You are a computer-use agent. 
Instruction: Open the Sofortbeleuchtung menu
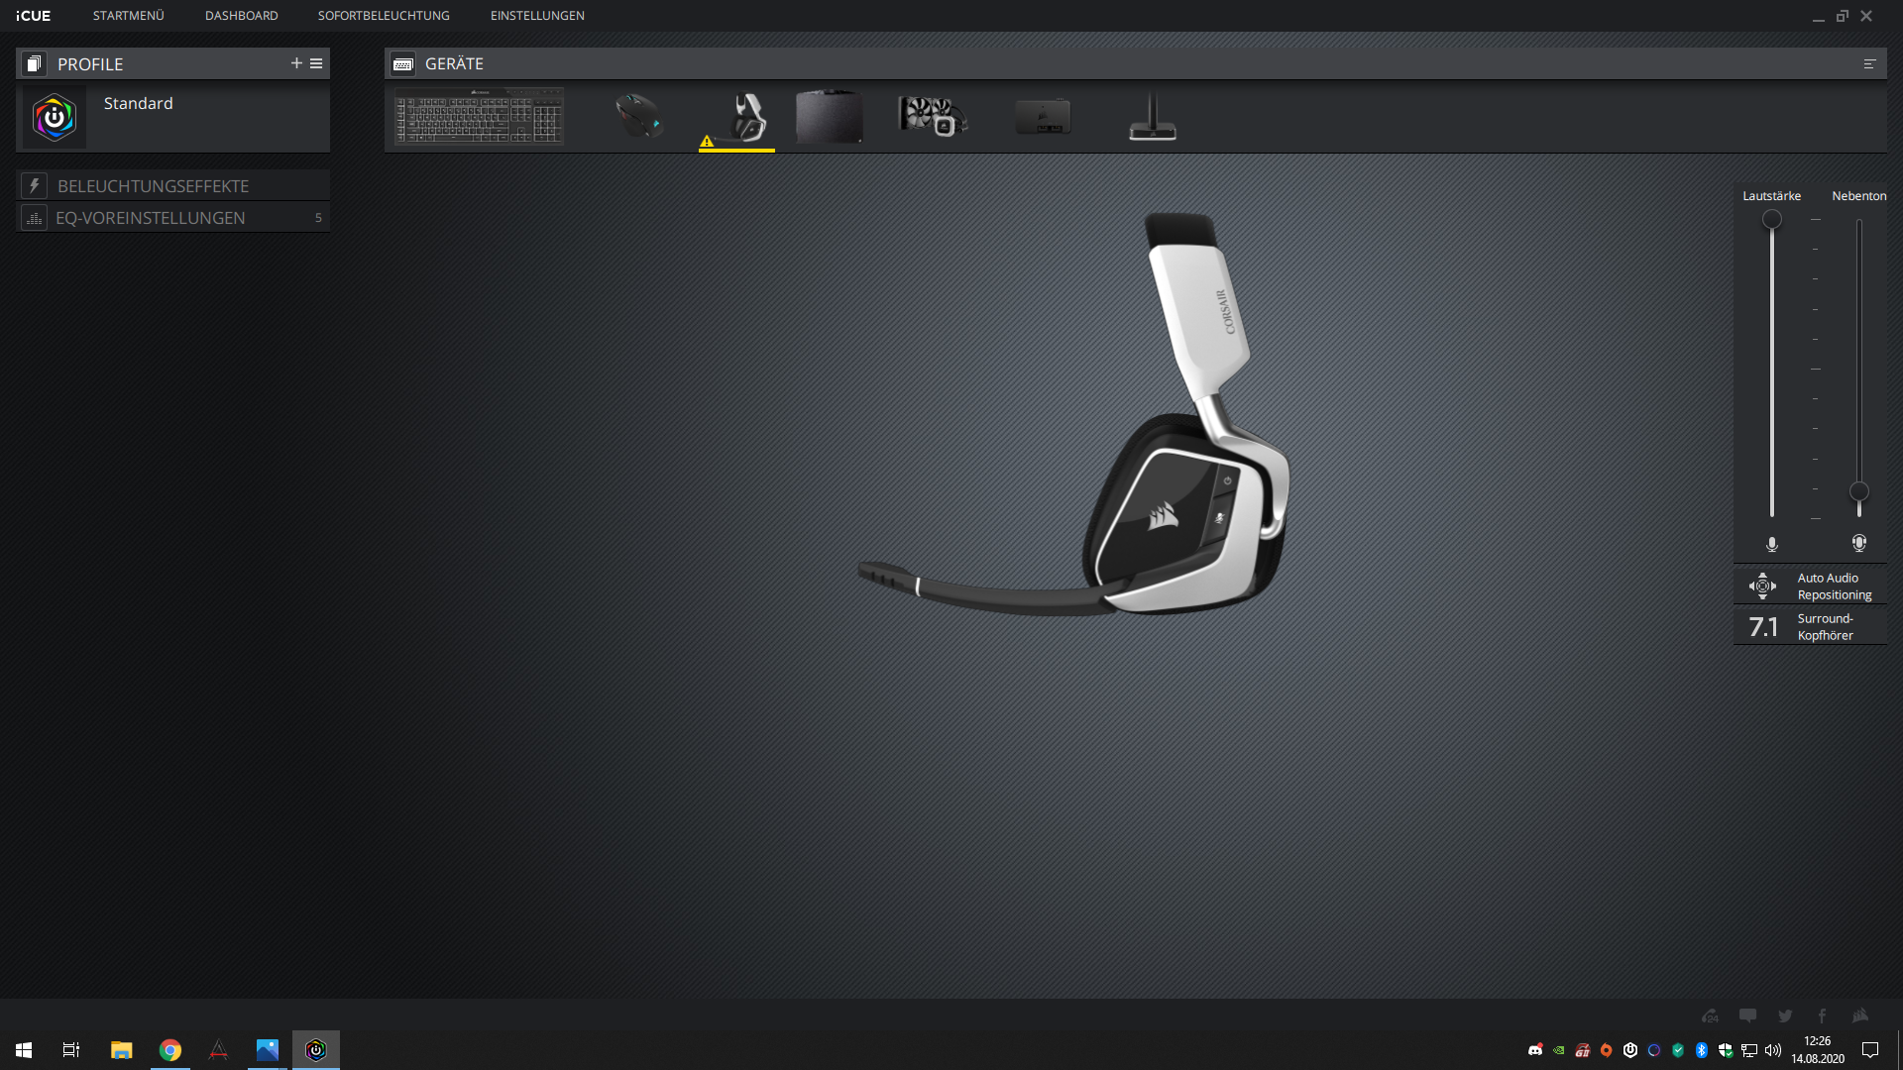coord(384,16)
